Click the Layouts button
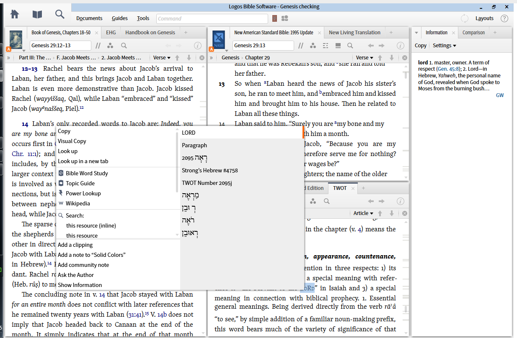This screenshot has width=517, height=338. point(484,18)
